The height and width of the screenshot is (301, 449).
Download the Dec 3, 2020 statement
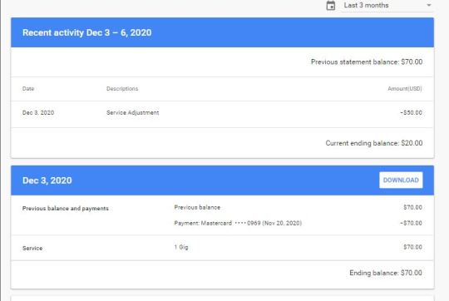tap(401, 180)
